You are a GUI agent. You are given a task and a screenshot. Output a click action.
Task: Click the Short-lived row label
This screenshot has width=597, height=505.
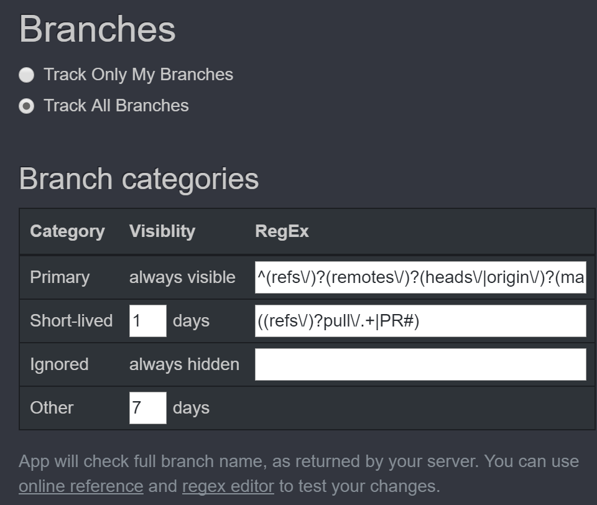71,321
